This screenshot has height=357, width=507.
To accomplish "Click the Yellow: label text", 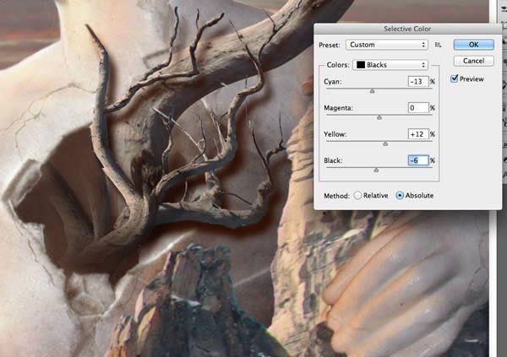I will [x=335, y=134].
